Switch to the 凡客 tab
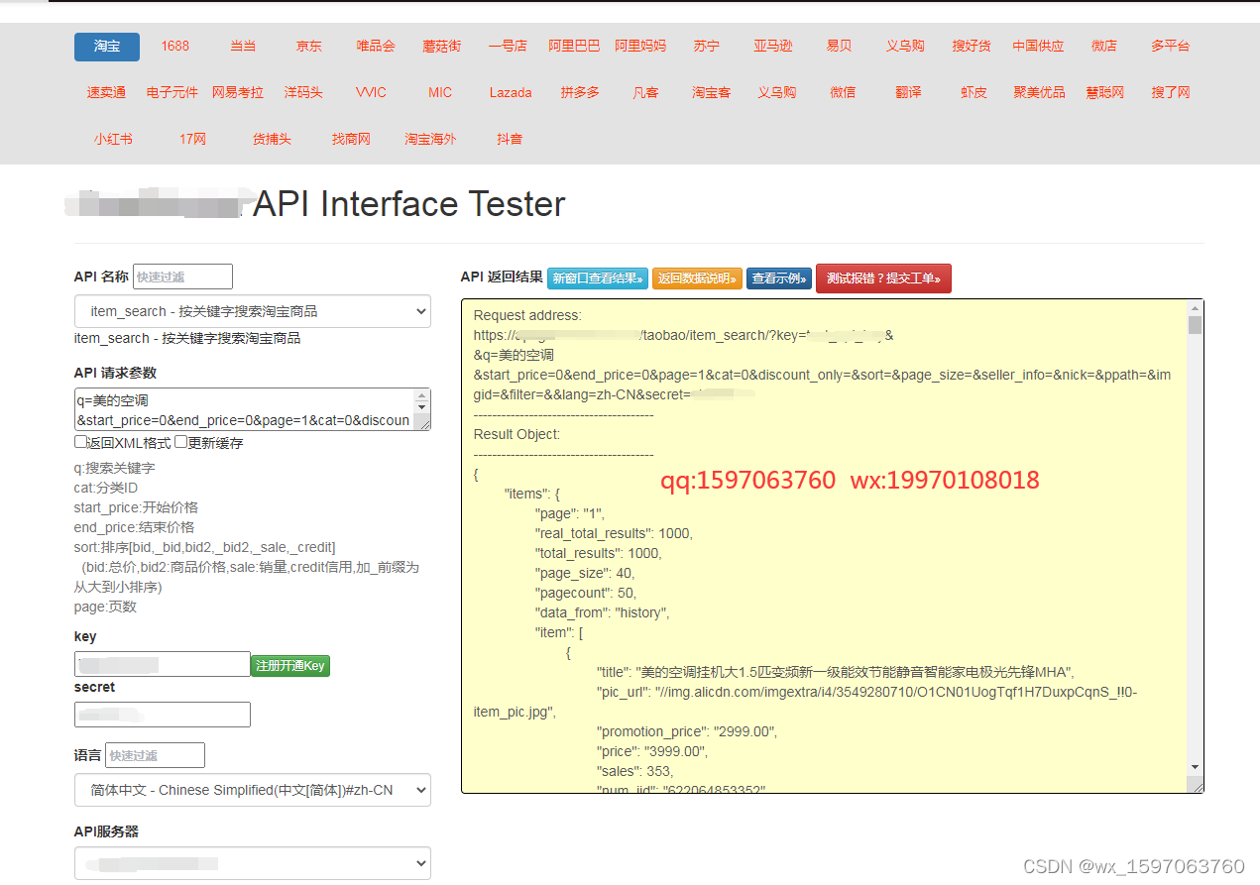The height and width of the screenshot is (885, 1260). coord(645,93)
